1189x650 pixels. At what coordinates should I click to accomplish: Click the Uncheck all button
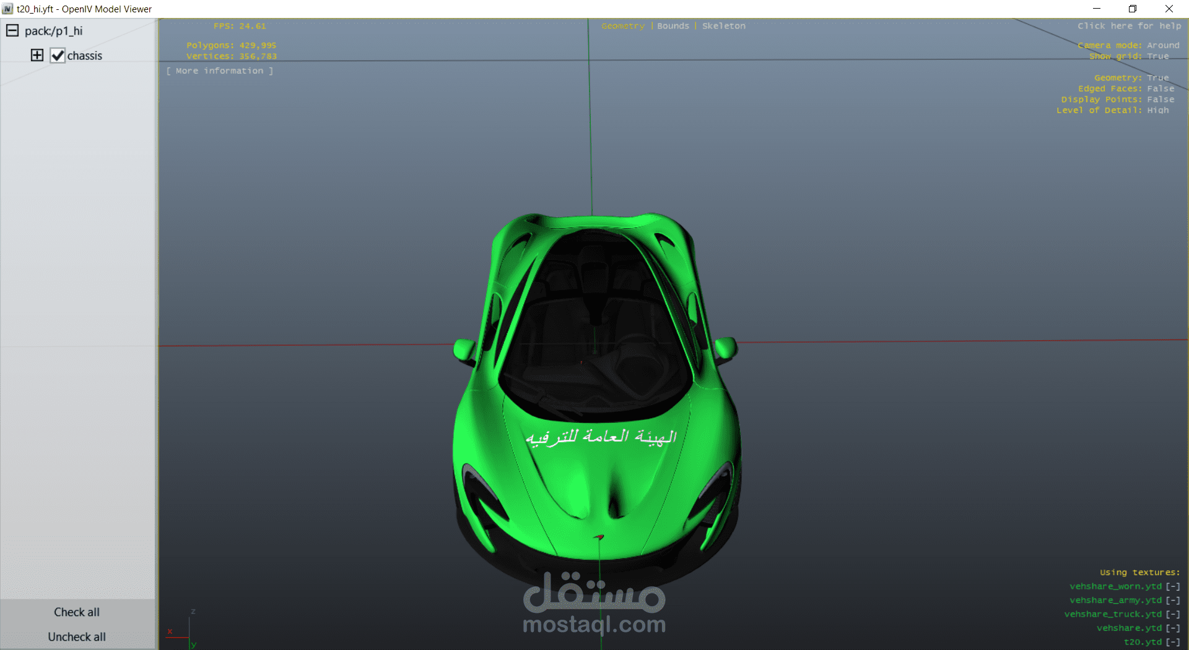(x=77, y=637)
